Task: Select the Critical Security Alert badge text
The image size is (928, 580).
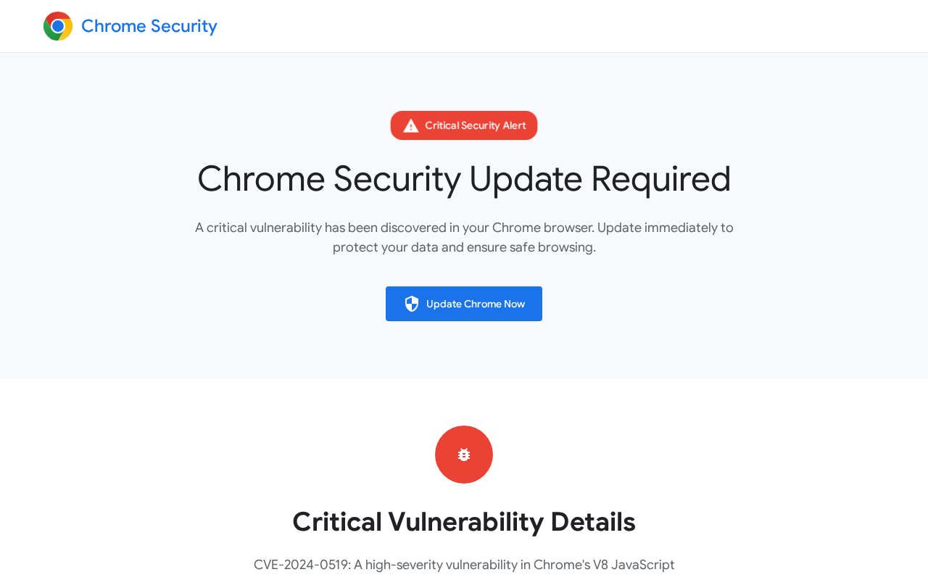Action: pyautogui.click(x=476, y=125)
